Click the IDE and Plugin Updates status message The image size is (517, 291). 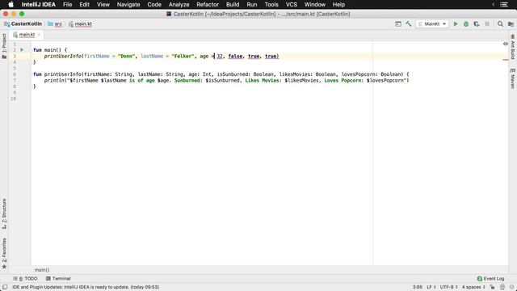(x=86, y=287)
